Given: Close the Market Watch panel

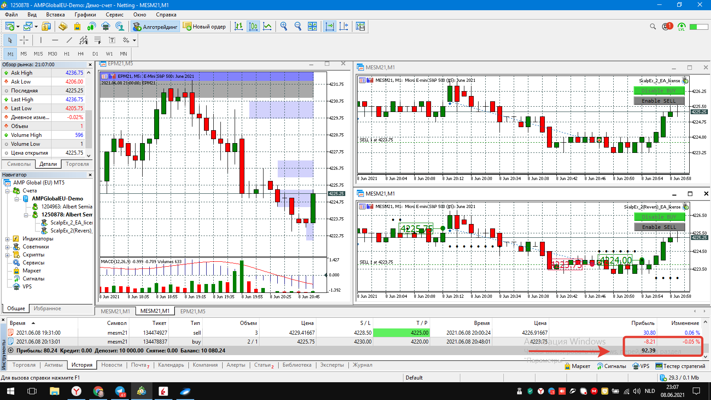Looking at the screenshot, I should click(x=90, y=64).
